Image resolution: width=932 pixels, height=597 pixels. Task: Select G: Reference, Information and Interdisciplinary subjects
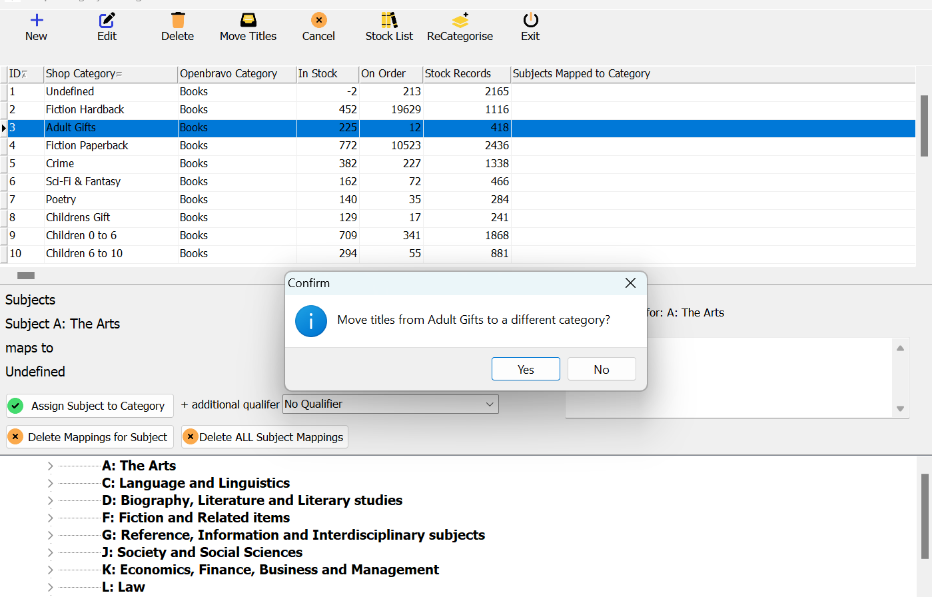pyautogui.click(x=293, y=535)
